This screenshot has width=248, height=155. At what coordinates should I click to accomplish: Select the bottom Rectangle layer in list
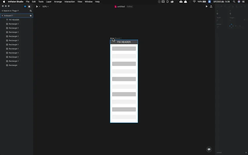tap(13, 65)
